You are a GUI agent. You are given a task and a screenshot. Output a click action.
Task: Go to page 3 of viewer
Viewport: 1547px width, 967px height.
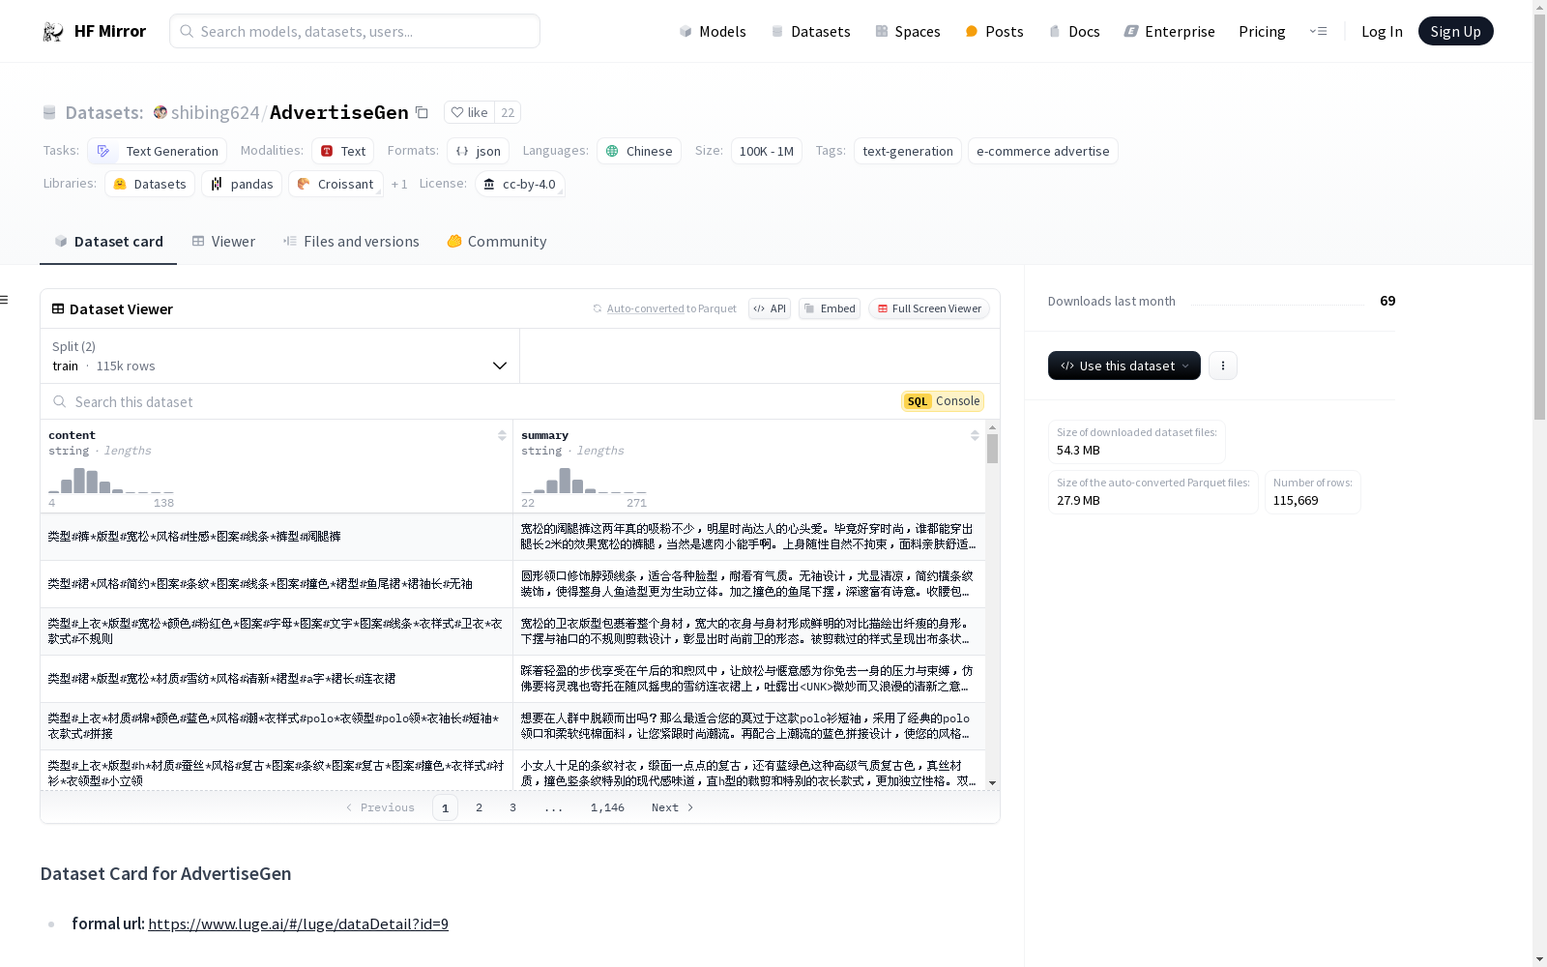512,807
